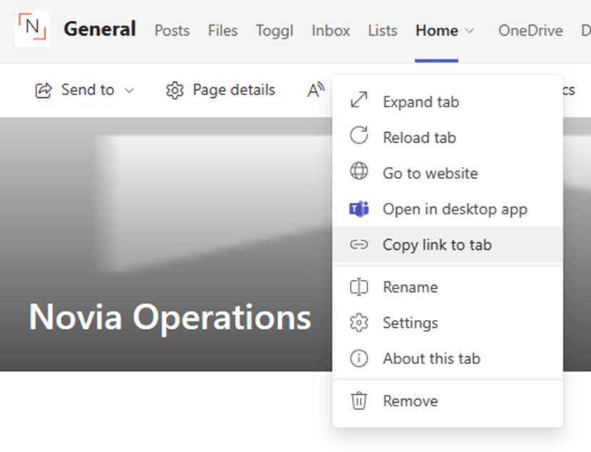This screenshot has height=452, width=591.
Task: Click the Novia team logo icon
Action: pos(32,29)
